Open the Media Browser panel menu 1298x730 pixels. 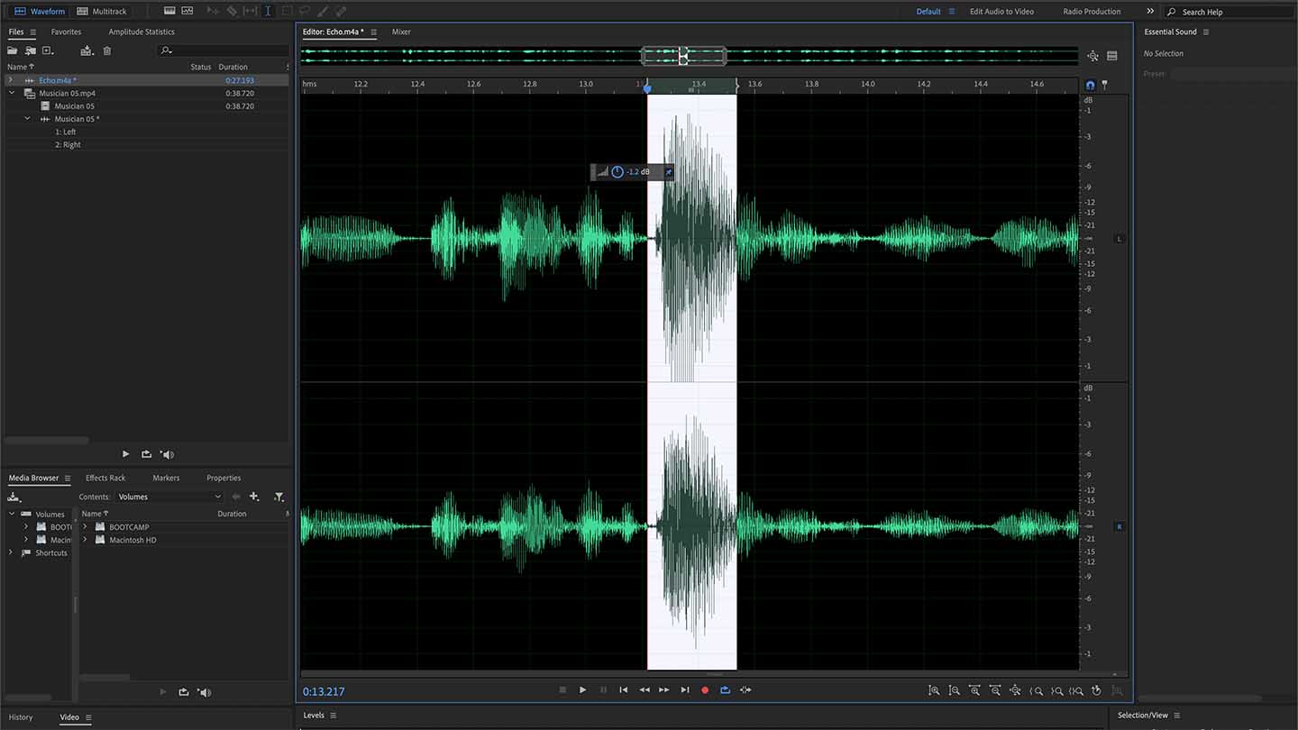(x=67, y=478)
